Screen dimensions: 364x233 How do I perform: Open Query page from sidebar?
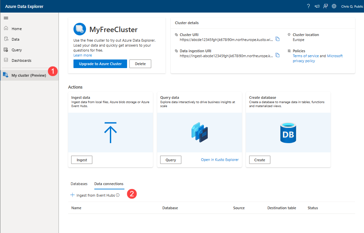tap(17, 50)
